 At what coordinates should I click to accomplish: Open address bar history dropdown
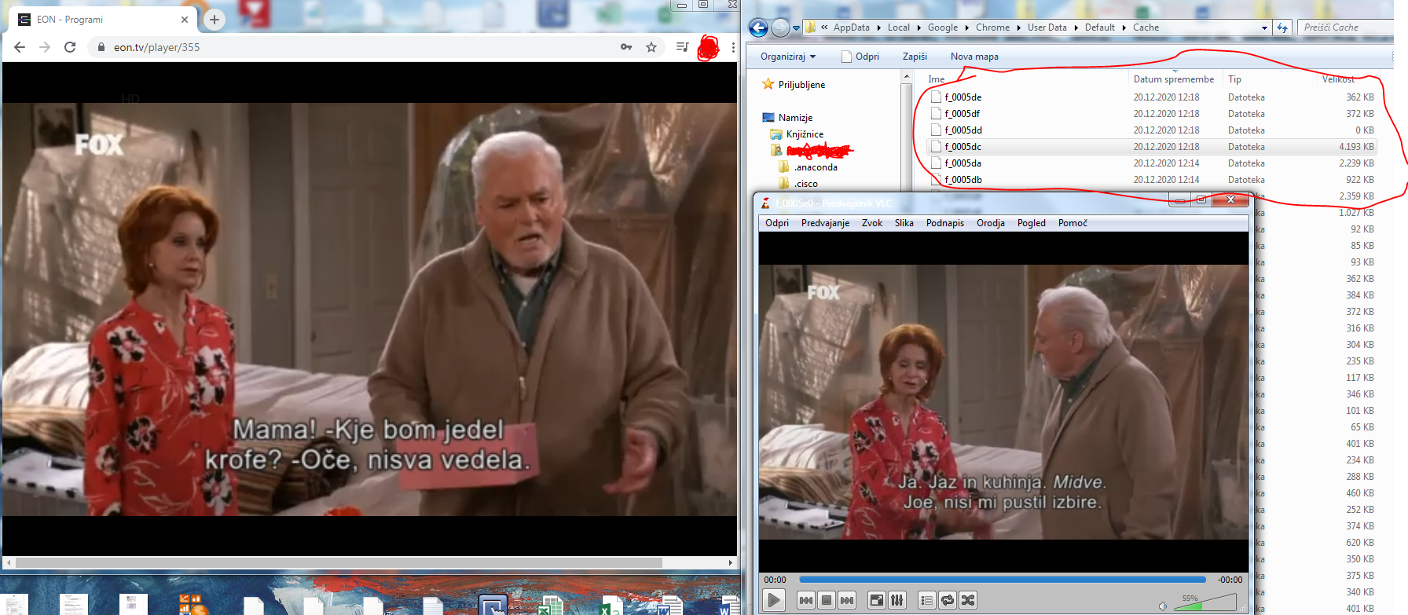click(1264, 27)
